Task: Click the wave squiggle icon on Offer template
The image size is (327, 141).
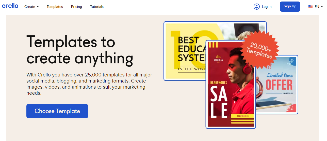Action: click(291, 61)
